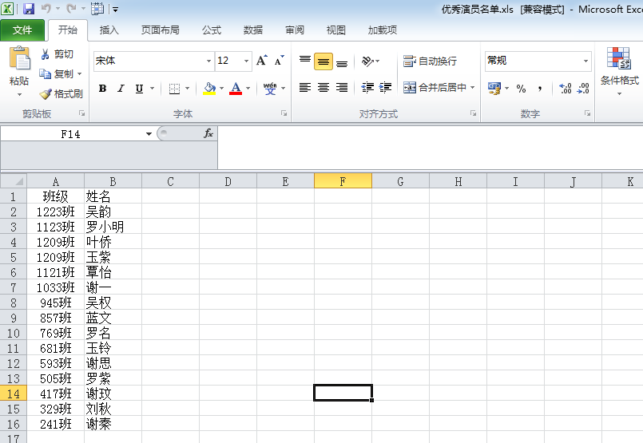Select cell containing 1223班
Image resolution: width=643 pixels, height=443 pixels.
pyautogui.click(x=55, y=212)
